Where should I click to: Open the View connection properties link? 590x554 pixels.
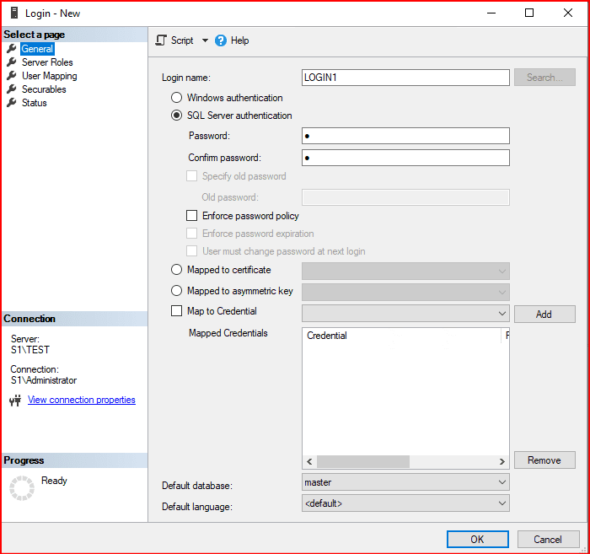tap(81, 400)
